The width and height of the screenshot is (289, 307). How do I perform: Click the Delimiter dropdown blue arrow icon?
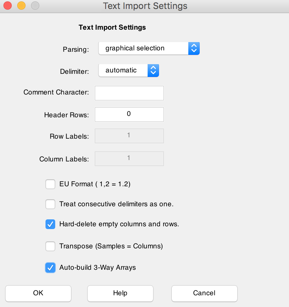tap(153, 70)
